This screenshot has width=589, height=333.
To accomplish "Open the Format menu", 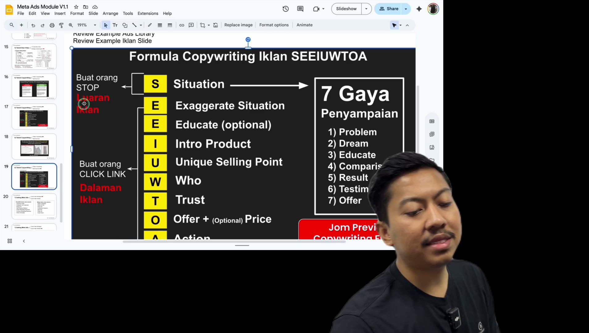I will tap(77, 14).
